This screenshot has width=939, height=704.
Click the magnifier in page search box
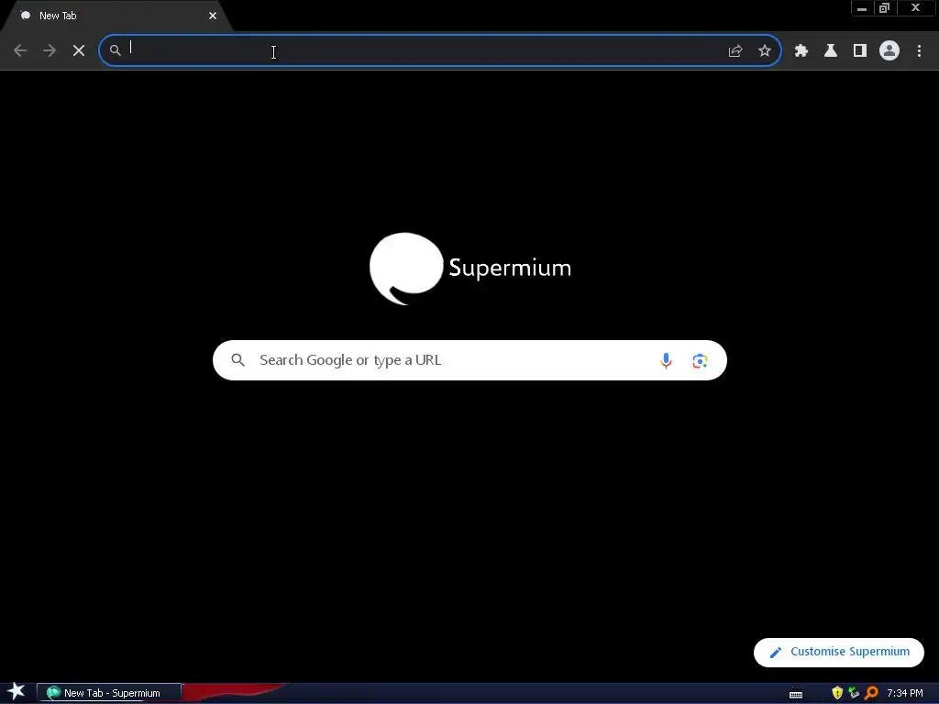click(238, 359)
